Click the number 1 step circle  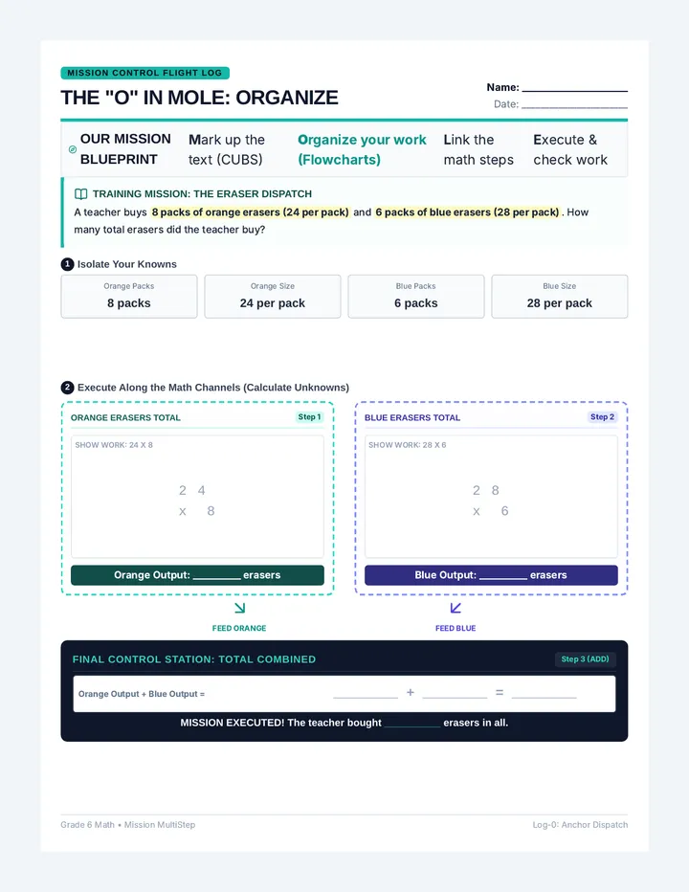tap(67, 264)
